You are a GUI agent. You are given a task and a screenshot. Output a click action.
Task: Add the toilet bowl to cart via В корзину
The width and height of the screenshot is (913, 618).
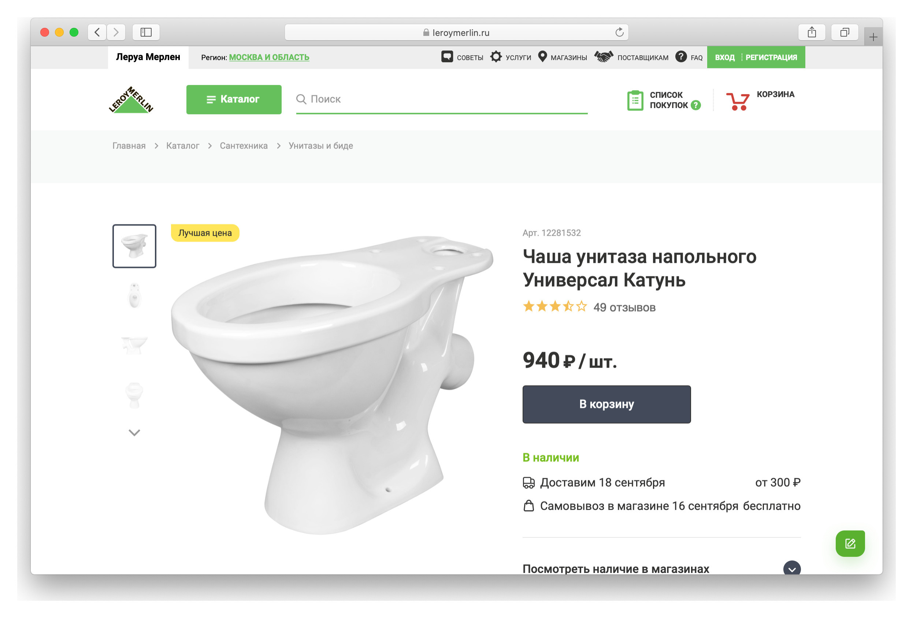pyautogui.click(x=606, y=405)
